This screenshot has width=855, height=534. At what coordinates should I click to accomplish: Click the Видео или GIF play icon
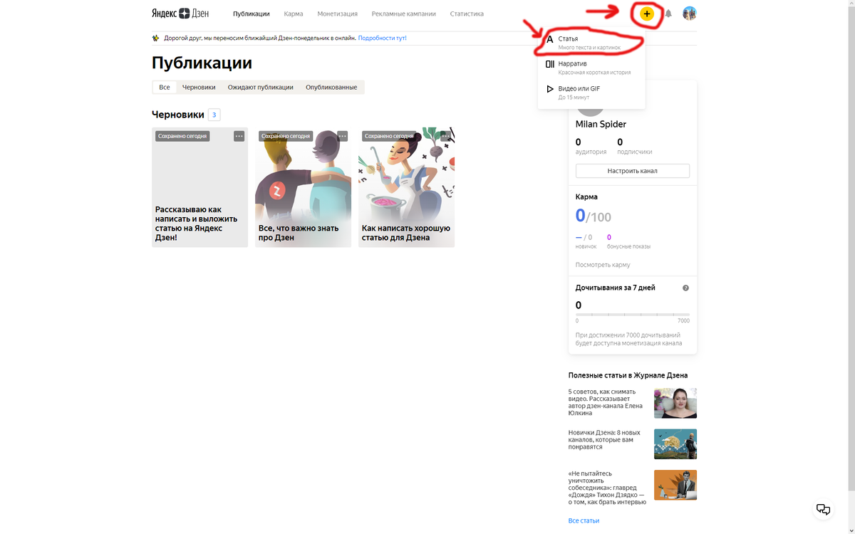coord(549,89)
